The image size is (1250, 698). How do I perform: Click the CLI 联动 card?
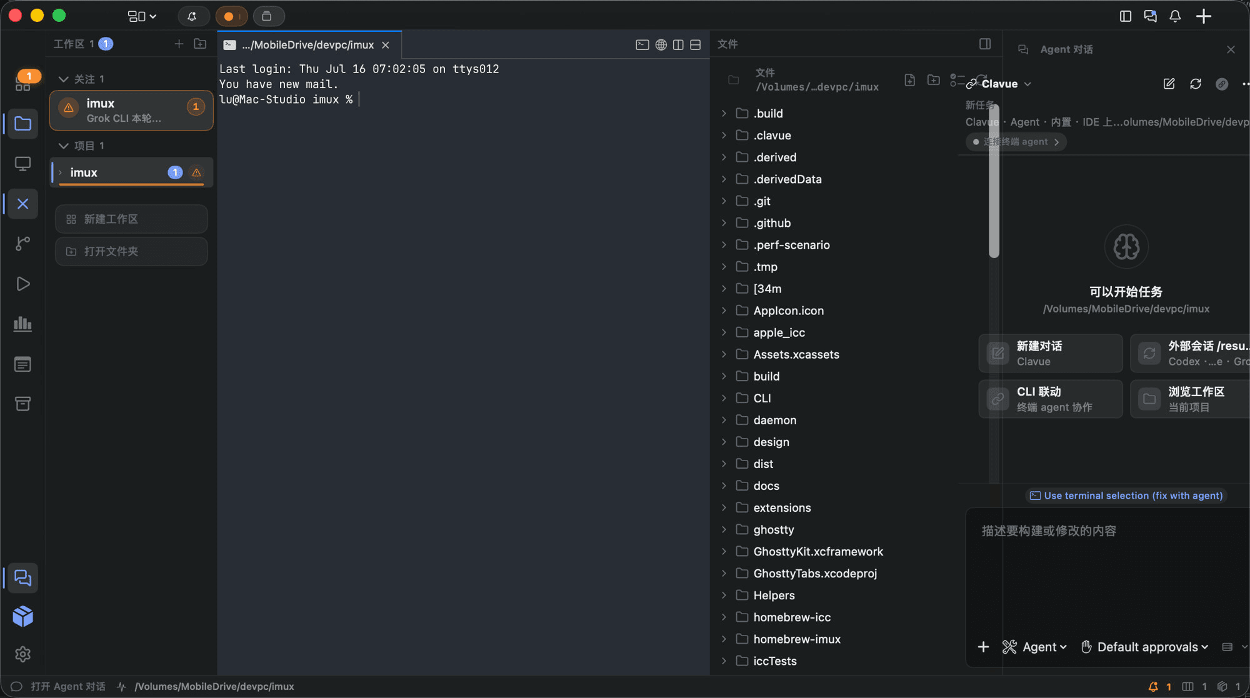click(x=1051, y=399)
